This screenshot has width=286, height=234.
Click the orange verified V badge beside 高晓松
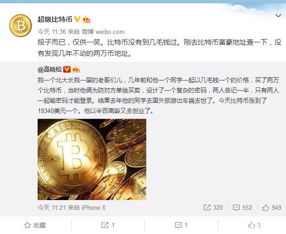click(67, 69)
